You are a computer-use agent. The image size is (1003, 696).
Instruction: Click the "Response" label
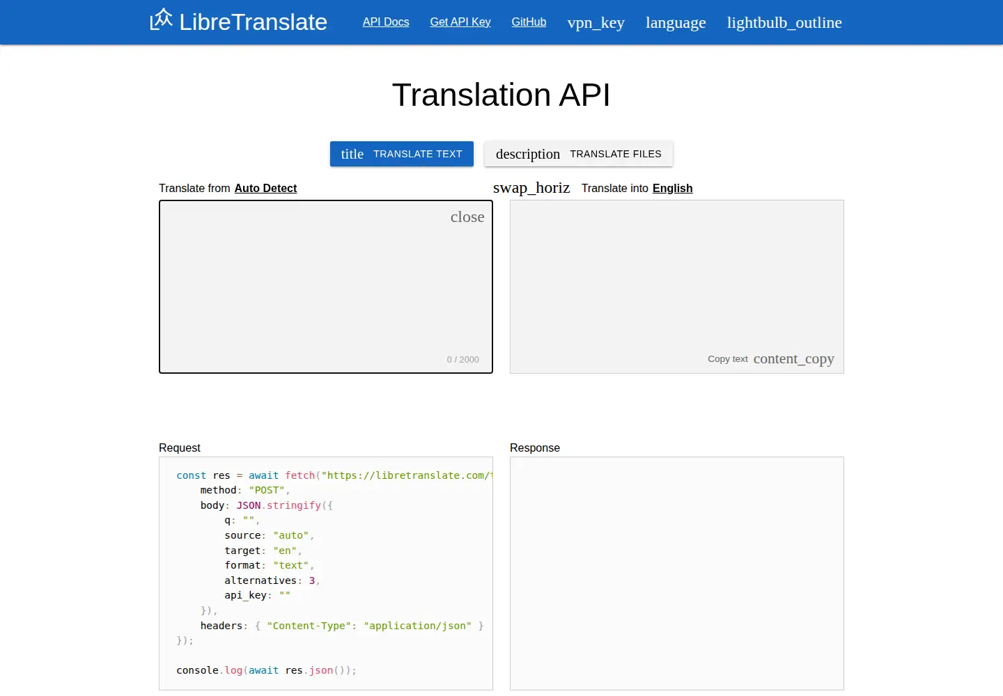pos(535,448)
